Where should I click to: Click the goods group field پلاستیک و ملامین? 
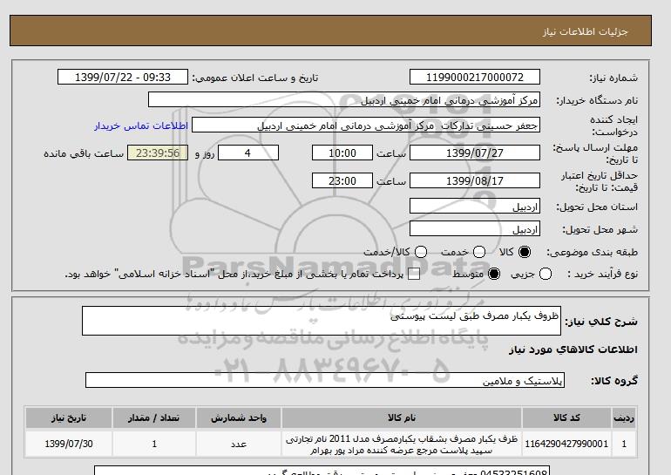point(325,380)
